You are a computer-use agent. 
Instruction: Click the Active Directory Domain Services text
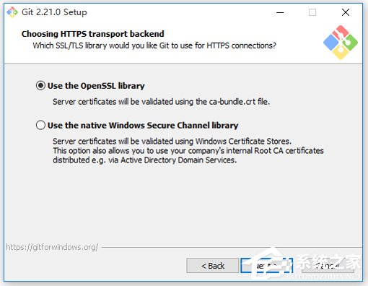click(178, 160)
